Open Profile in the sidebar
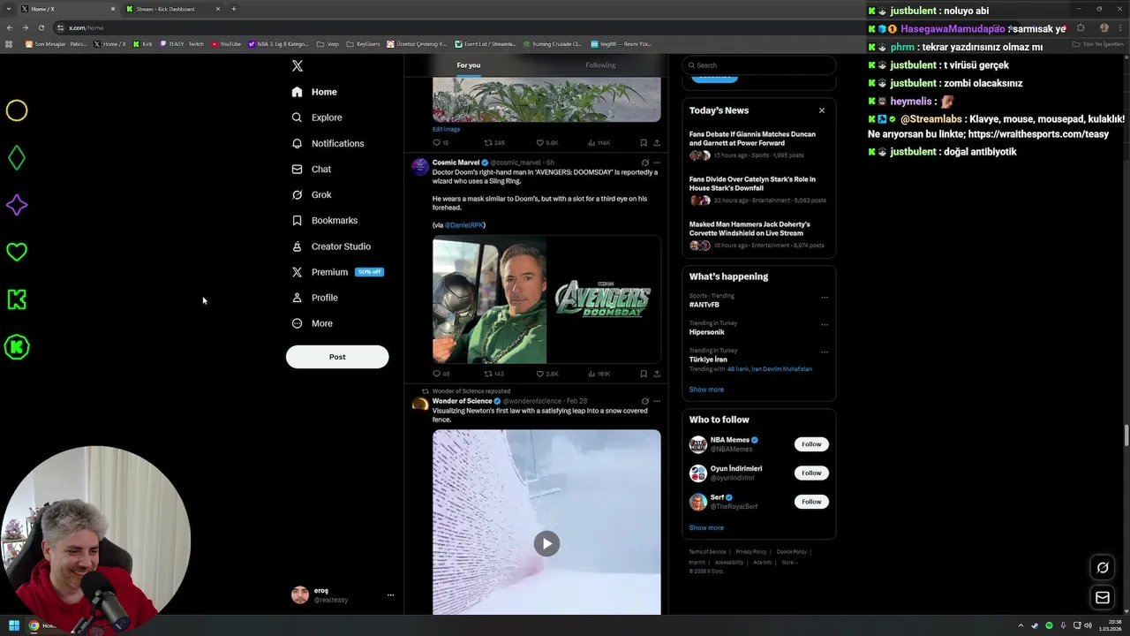Image resolution: width=1130 pixels, height=636 pixels. point(315,298)
